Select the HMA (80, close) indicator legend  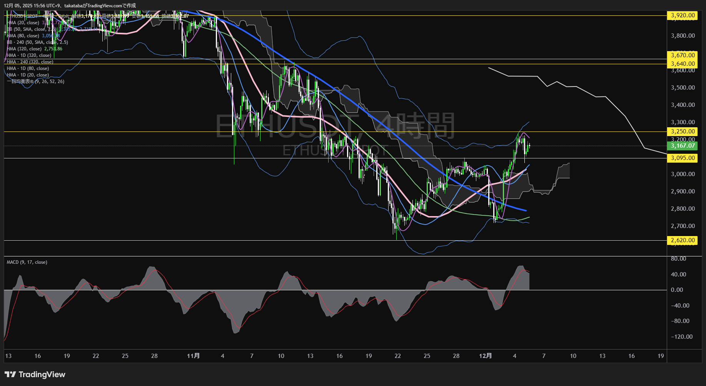click(x=23, y=36)
